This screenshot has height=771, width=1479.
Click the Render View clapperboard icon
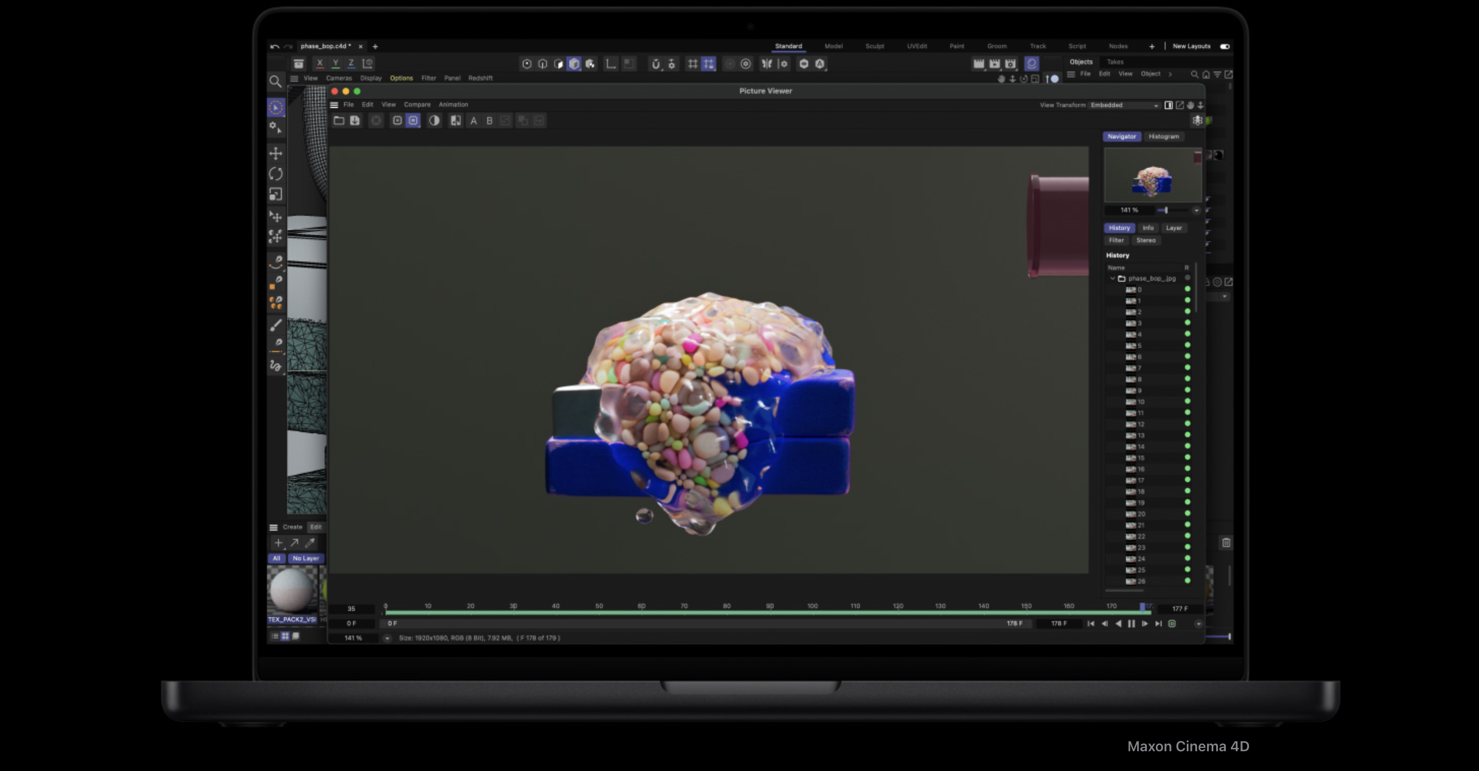click(x=979, y=64)
